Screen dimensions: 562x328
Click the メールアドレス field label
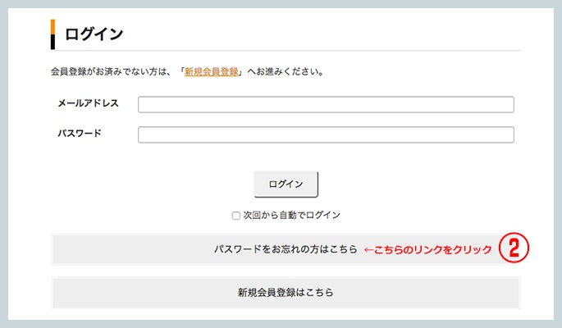pos(88,103)
